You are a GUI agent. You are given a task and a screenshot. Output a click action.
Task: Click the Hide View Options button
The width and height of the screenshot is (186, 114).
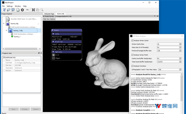49,19
